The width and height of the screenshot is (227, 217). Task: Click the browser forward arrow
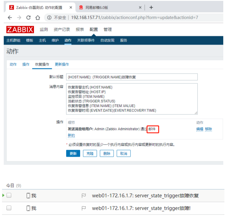click(x=19, y=17)
